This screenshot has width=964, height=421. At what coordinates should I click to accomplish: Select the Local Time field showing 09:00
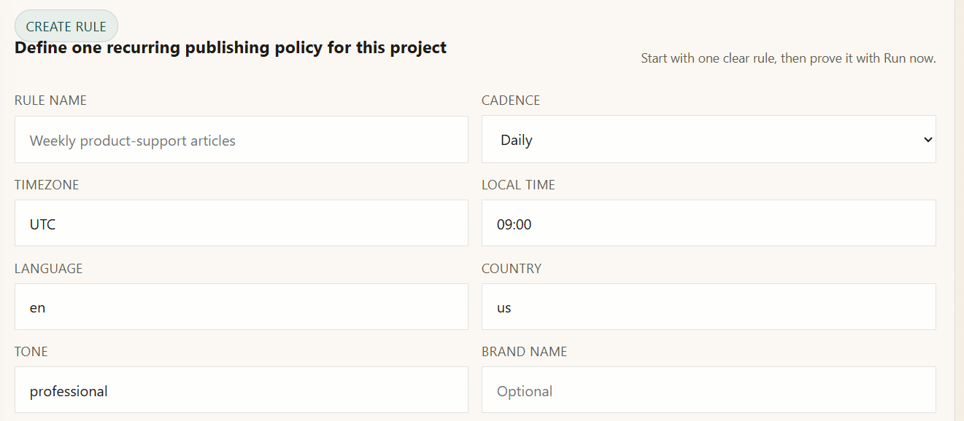[x=708, y=224]
